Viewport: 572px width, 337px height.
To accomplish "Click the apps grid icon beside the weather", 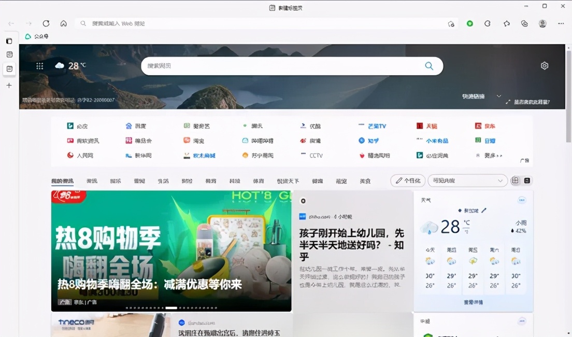I will point(39,65).
